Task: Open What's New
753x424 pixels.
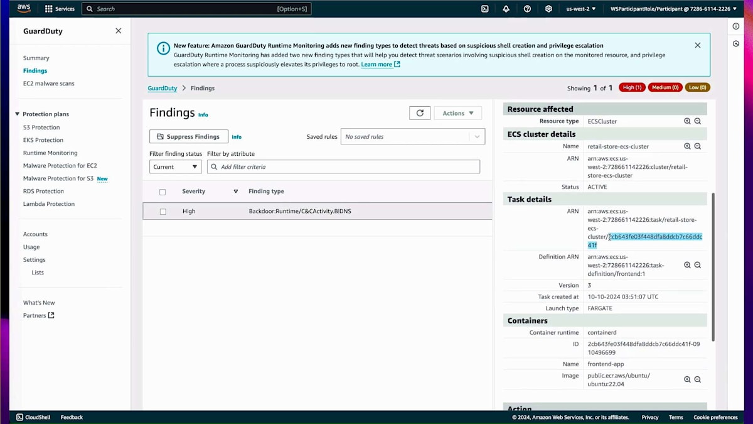Action: [x=39, y=303]
